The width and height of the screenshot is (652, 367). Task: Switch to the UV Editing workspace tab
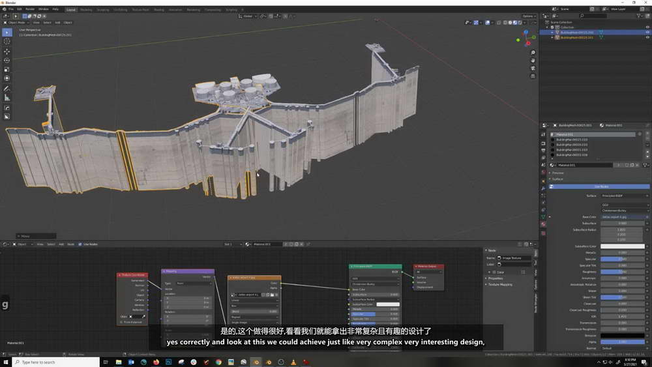pyautogui.click(x=121, y=10)
